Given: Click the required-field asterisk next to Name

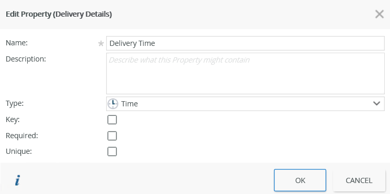Looking at the screenshot, I should (x=101, y=44).
